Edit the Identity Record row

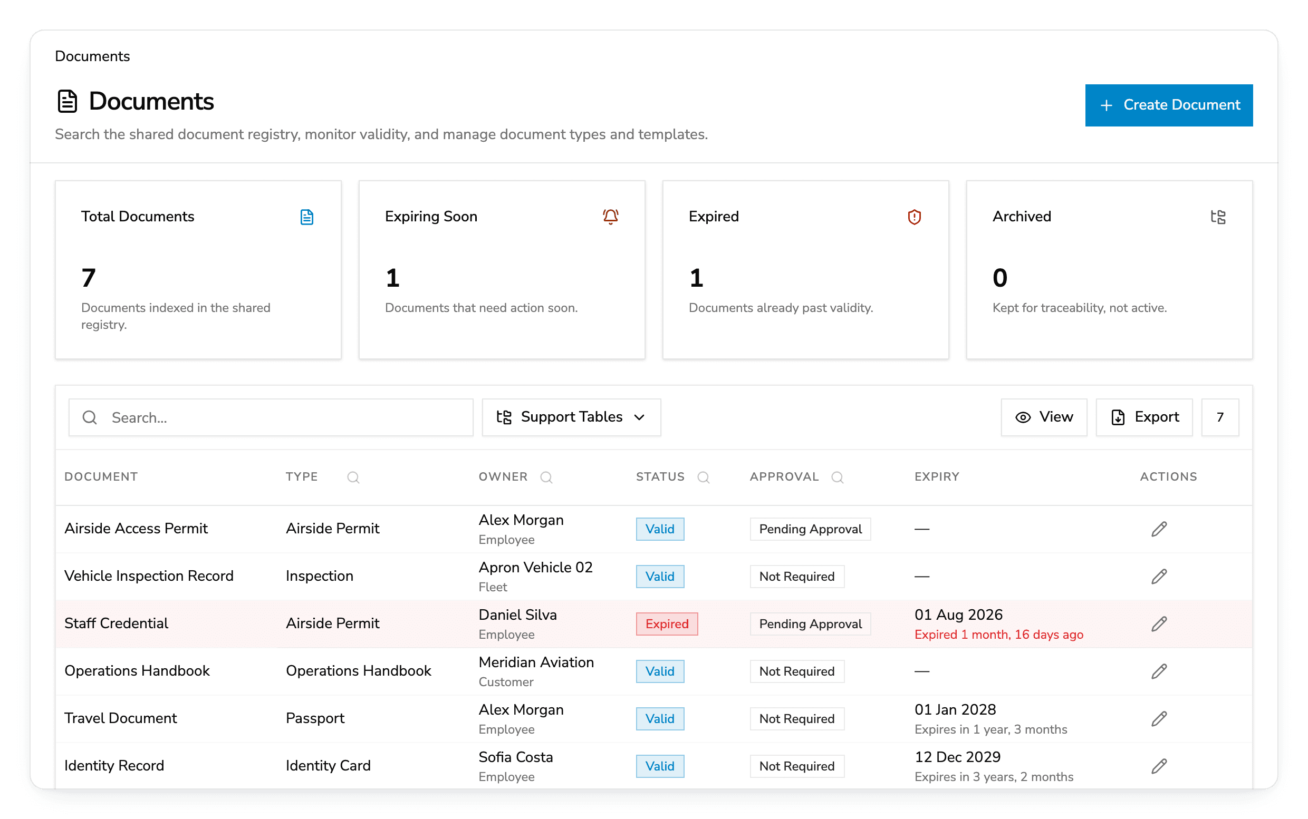point(1159,766)
